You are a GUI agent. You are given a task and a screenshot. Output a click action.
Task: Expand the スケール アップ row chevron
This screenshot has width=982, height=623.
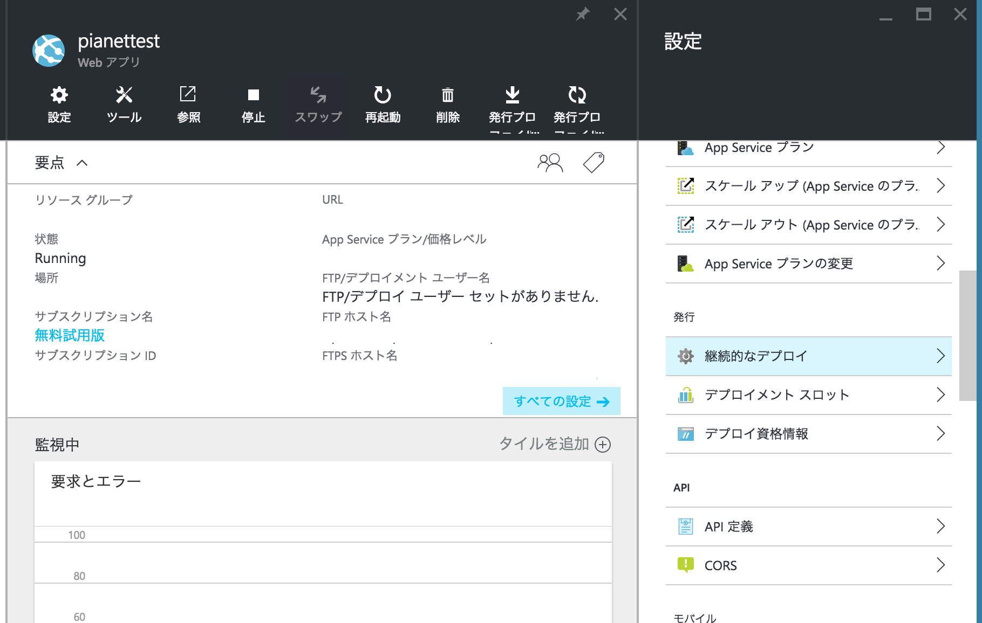[x=941, y=186]
